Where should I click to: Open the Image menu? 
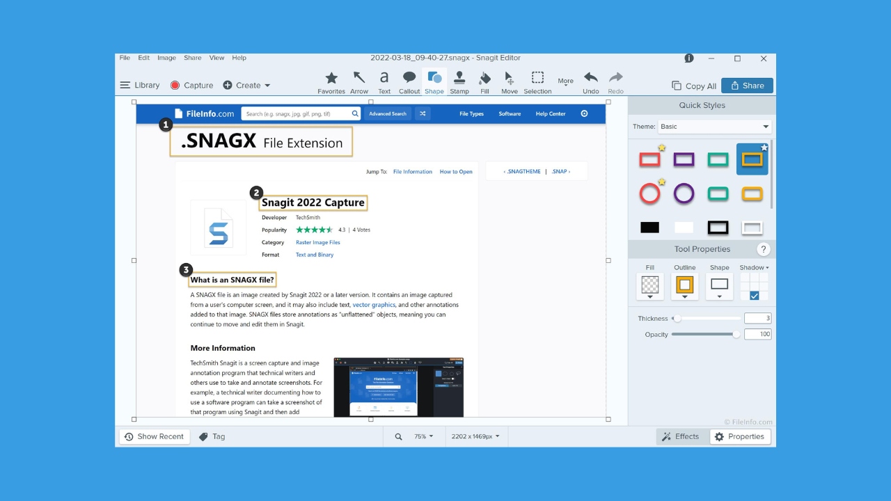[x=166, y=58]
